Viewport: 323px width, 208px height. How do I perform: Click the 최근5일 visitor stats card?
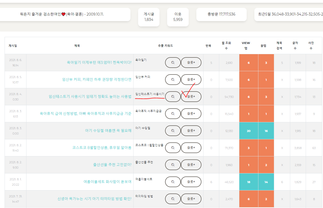(289, 14)
